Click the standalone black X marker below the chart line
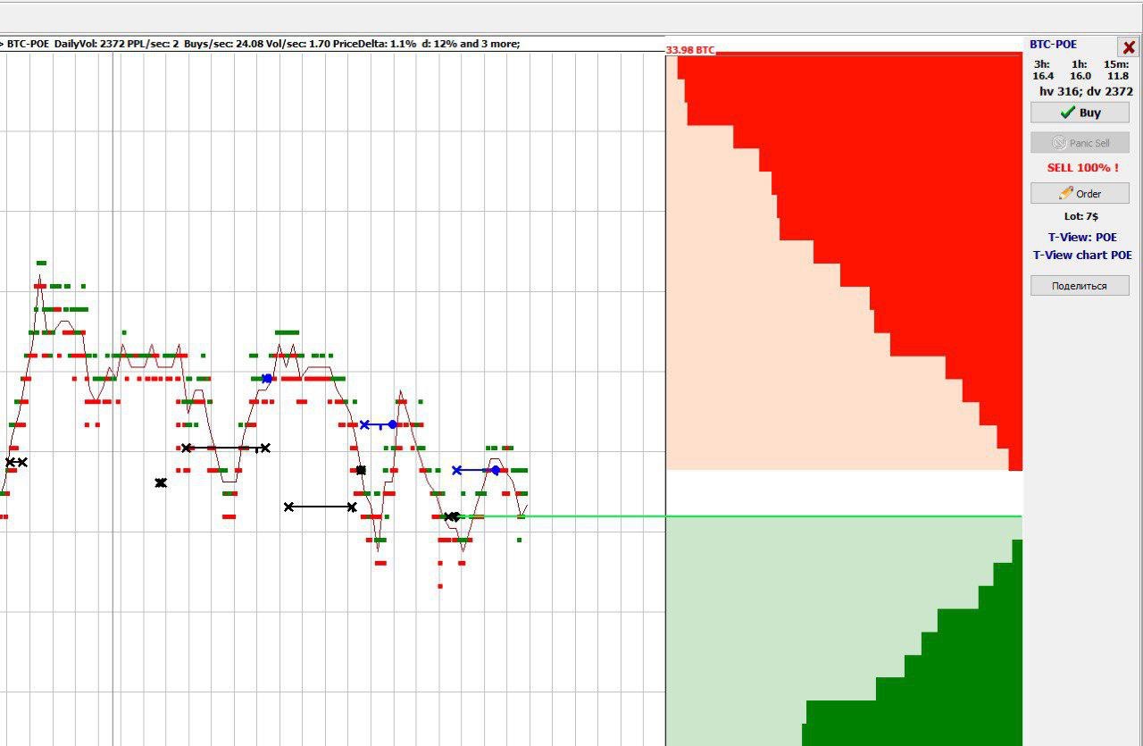This screenshot has width=1143, height=746. point(161,482)
